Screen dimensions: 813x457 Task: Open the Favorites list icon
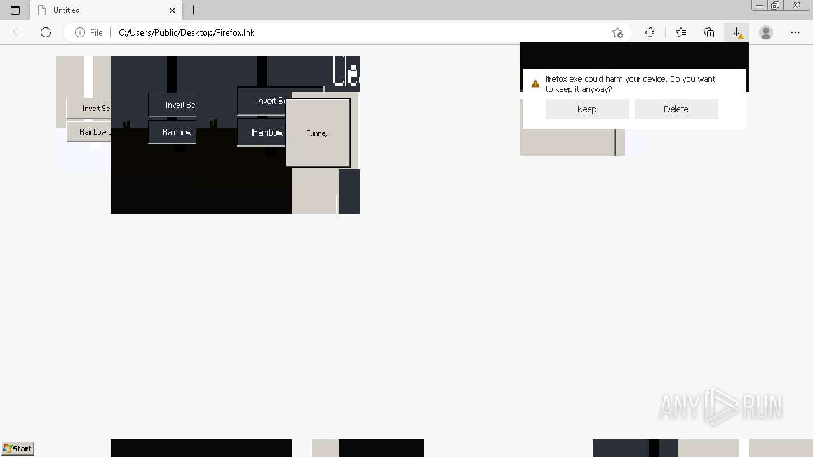(x=681, y=32)
